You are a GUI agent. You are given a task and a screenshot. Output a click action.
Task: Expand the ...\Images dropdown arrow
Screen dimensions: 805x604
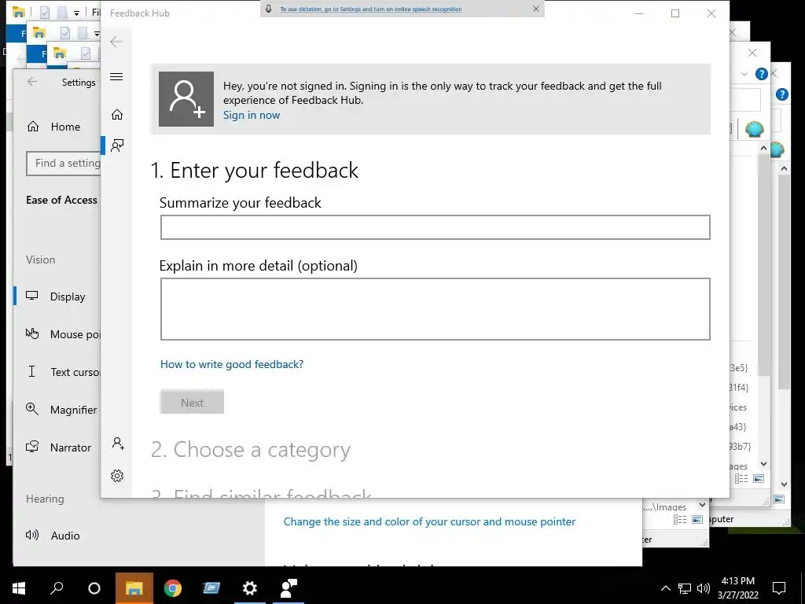tap(702, 505)
